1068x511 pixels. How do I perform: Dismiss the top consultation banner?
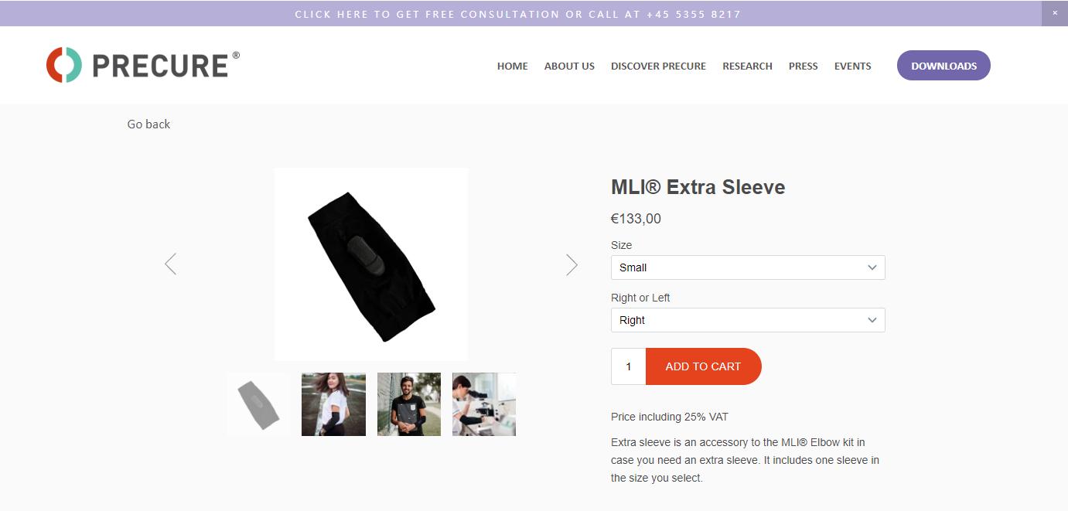(1055, 13)
